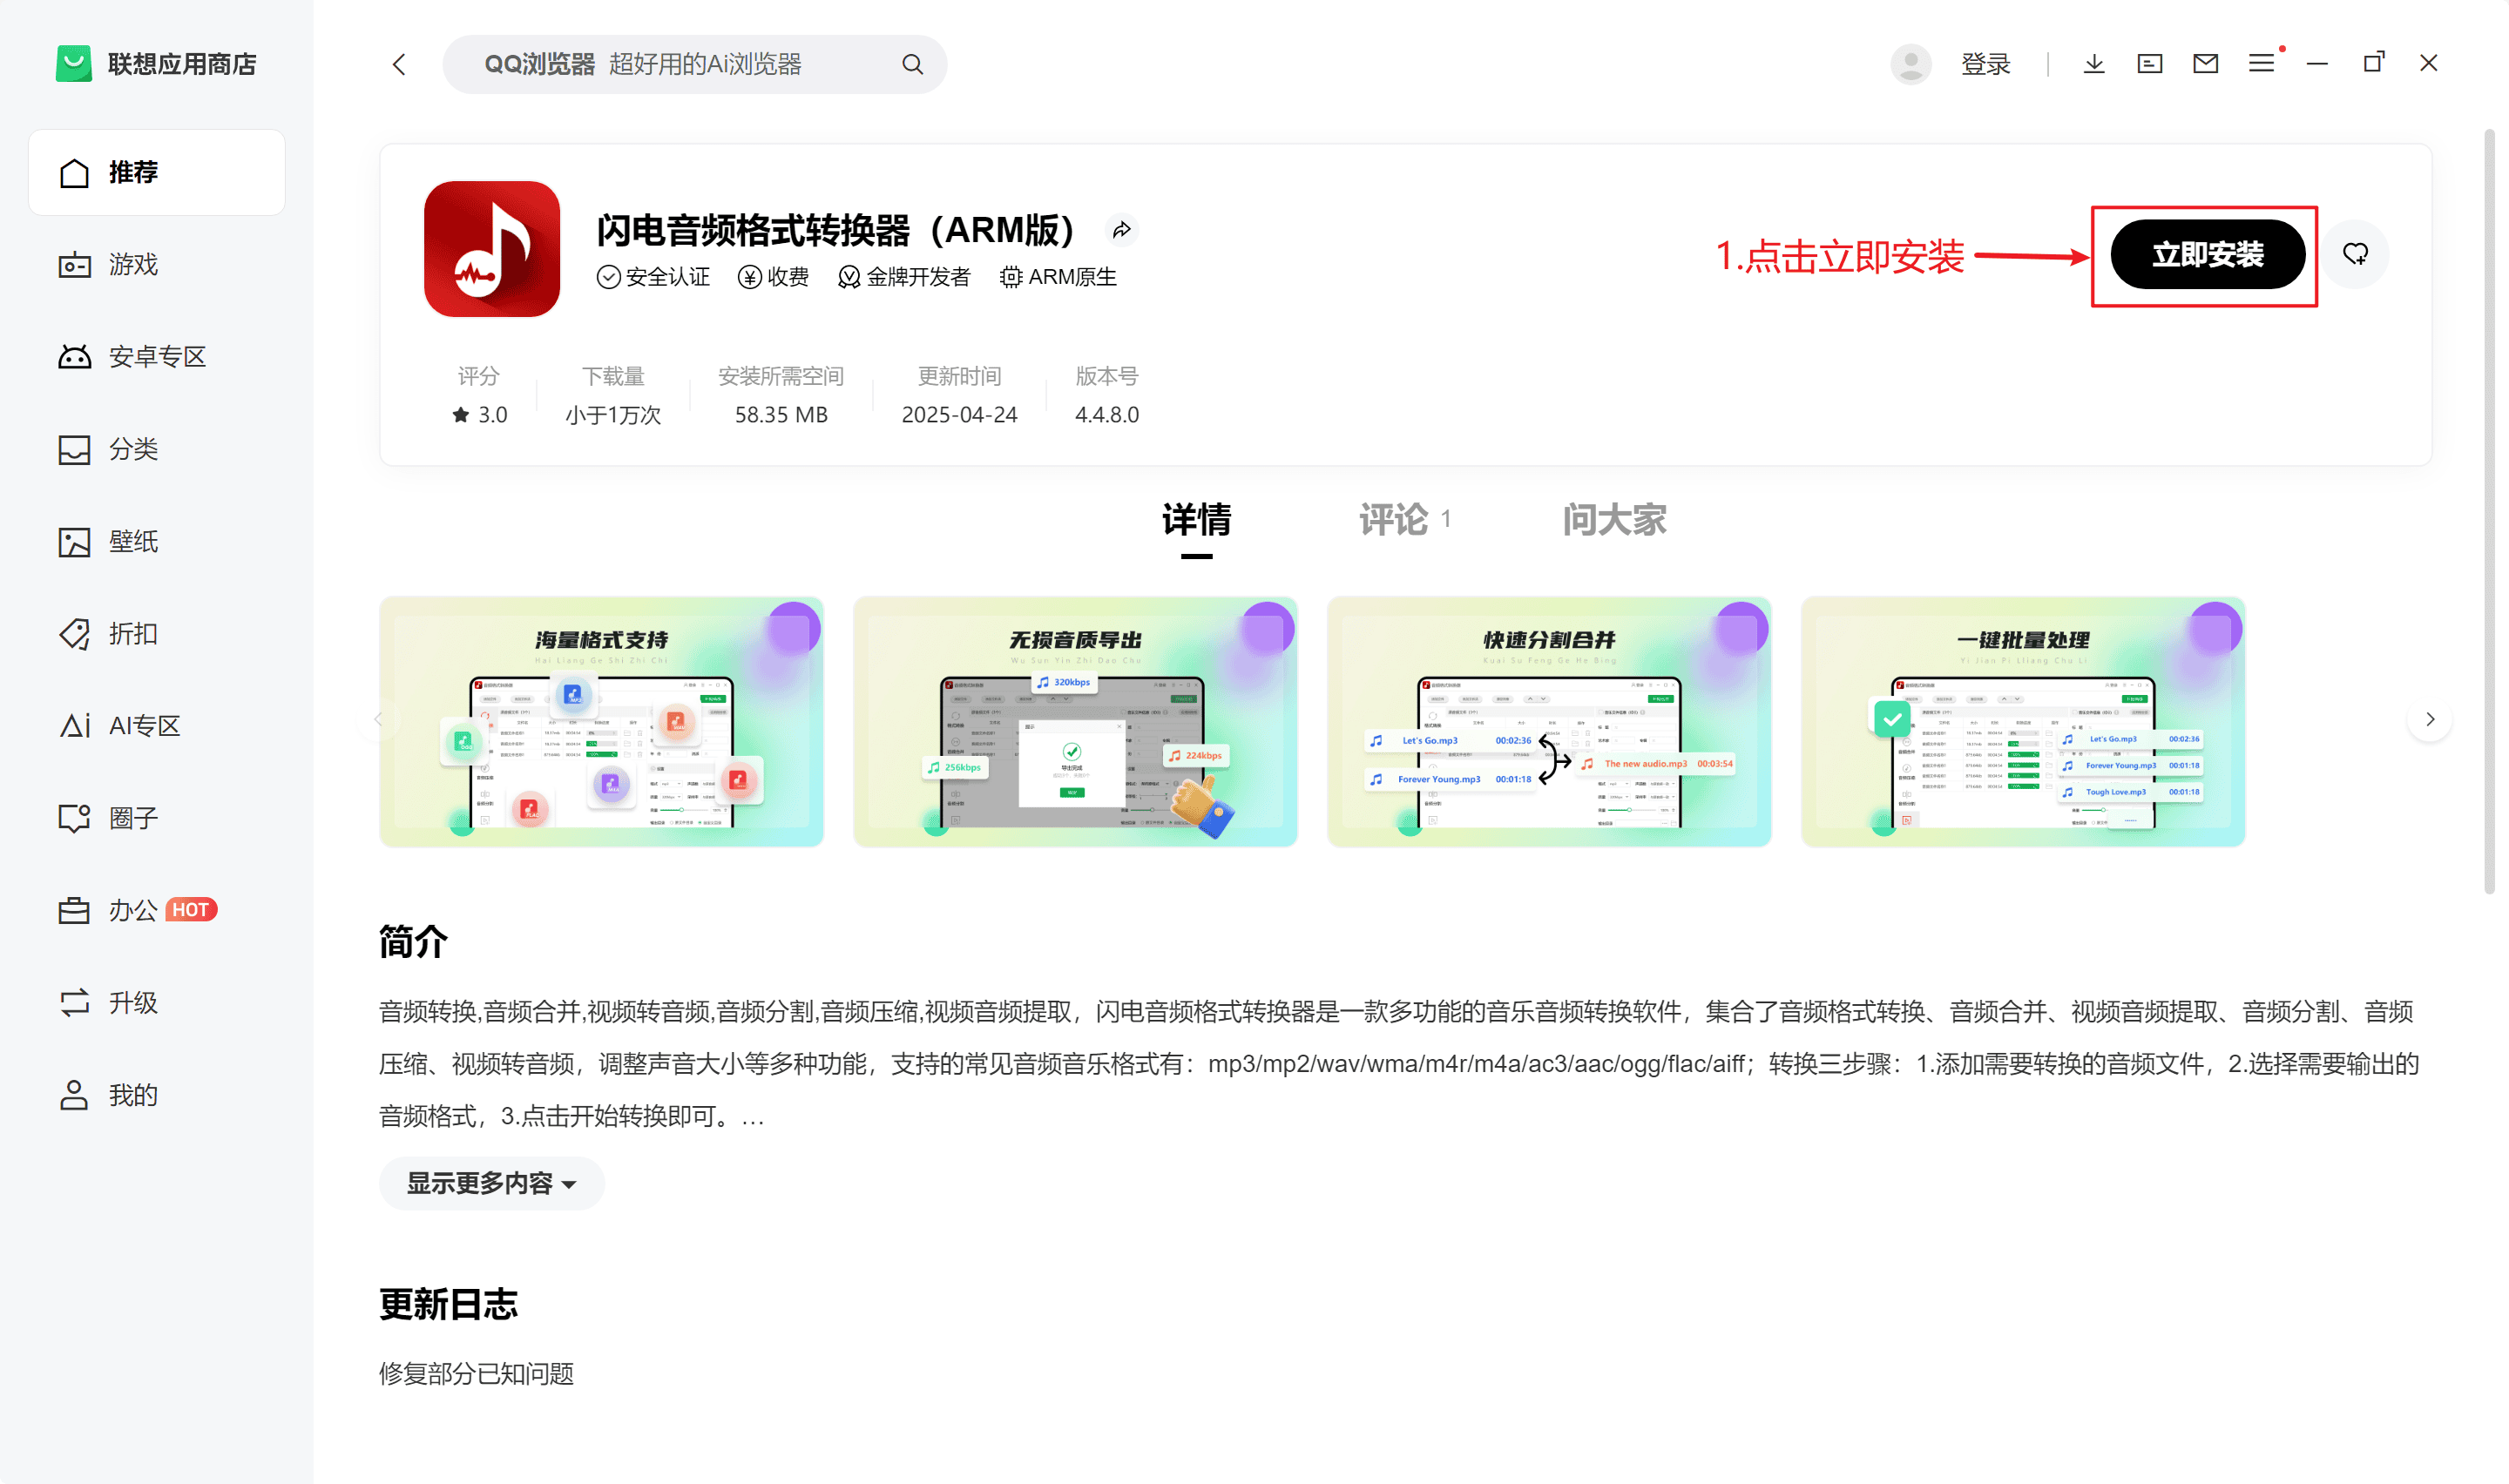2509x1484 pixels.
Task: Switch to the 详情 details tab
Action: 1196,520
